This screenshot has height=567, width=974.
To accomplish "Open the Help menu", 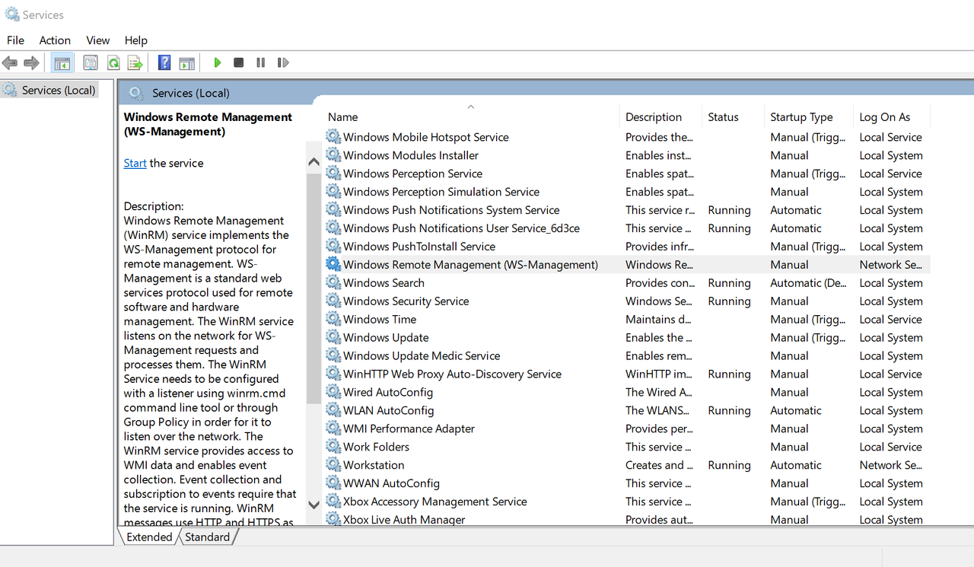I will point(136,40).
